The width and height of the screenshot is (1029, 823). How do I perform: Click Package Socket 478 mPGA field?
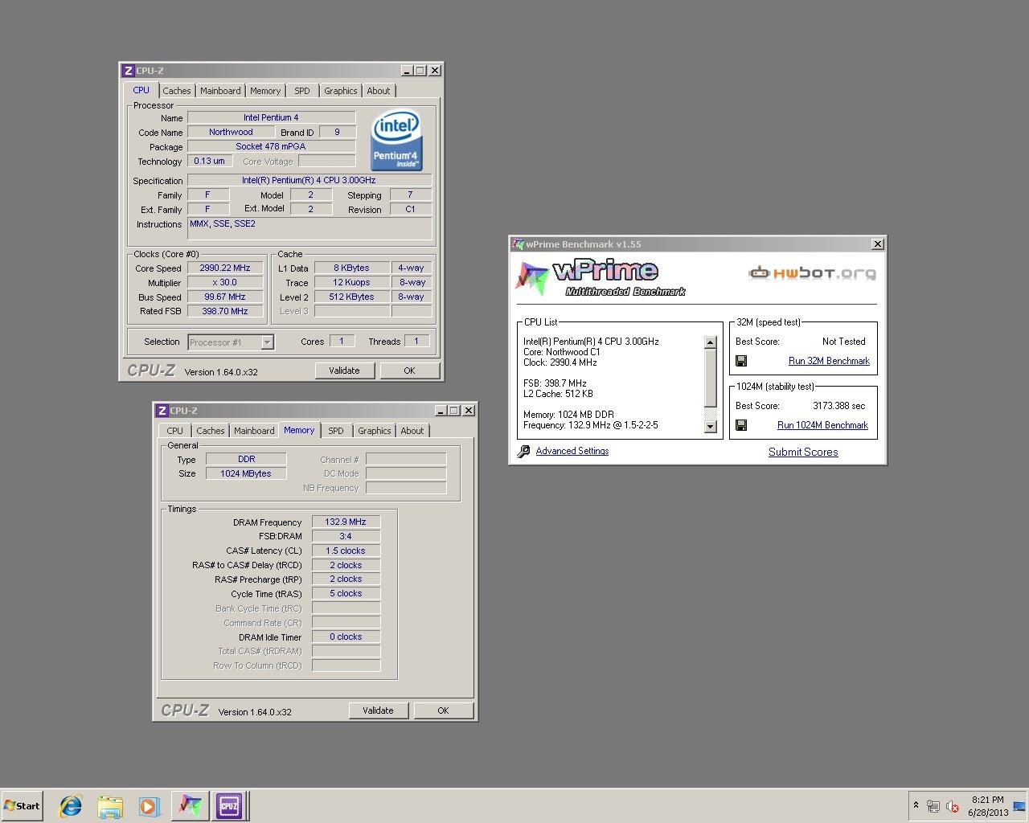click(271, 146)
